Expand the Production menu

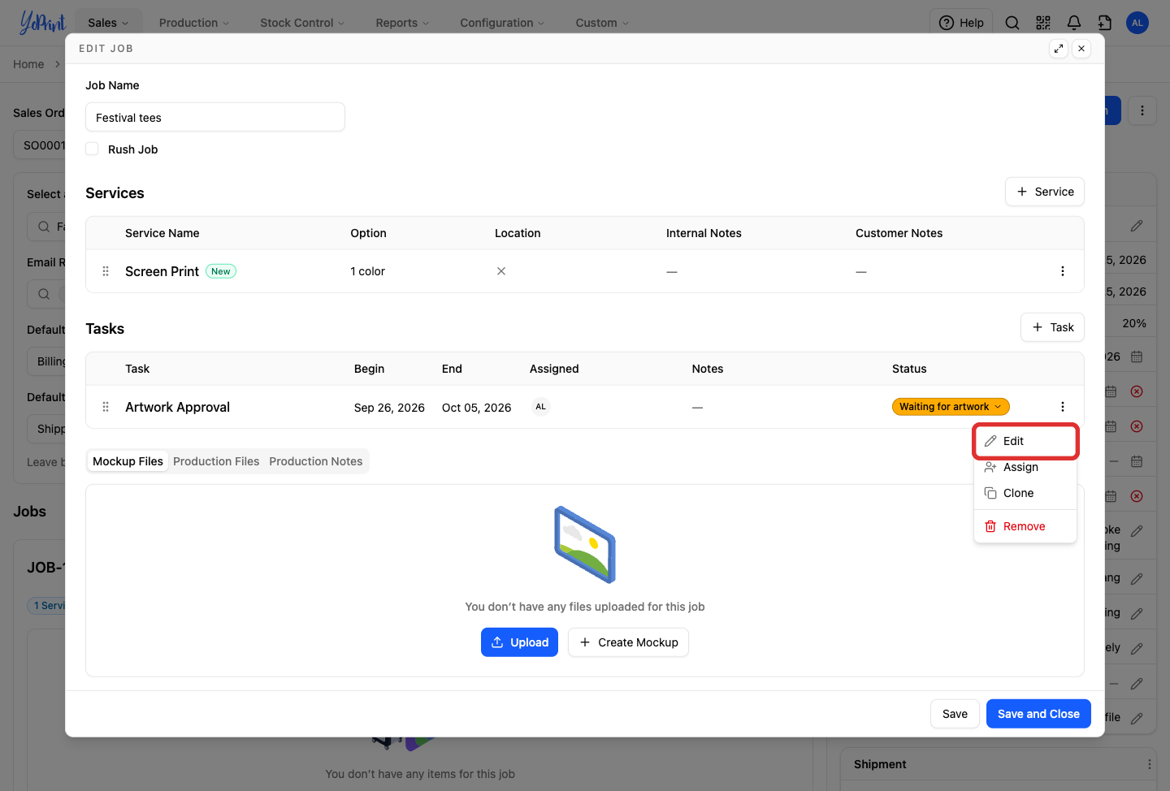194,23
